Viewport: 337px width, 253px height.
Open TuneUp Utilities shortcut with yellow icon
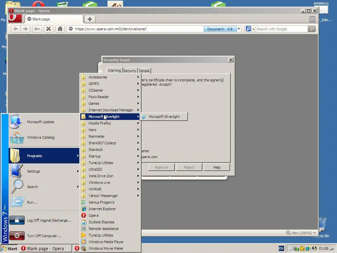(x=111, y=235)
